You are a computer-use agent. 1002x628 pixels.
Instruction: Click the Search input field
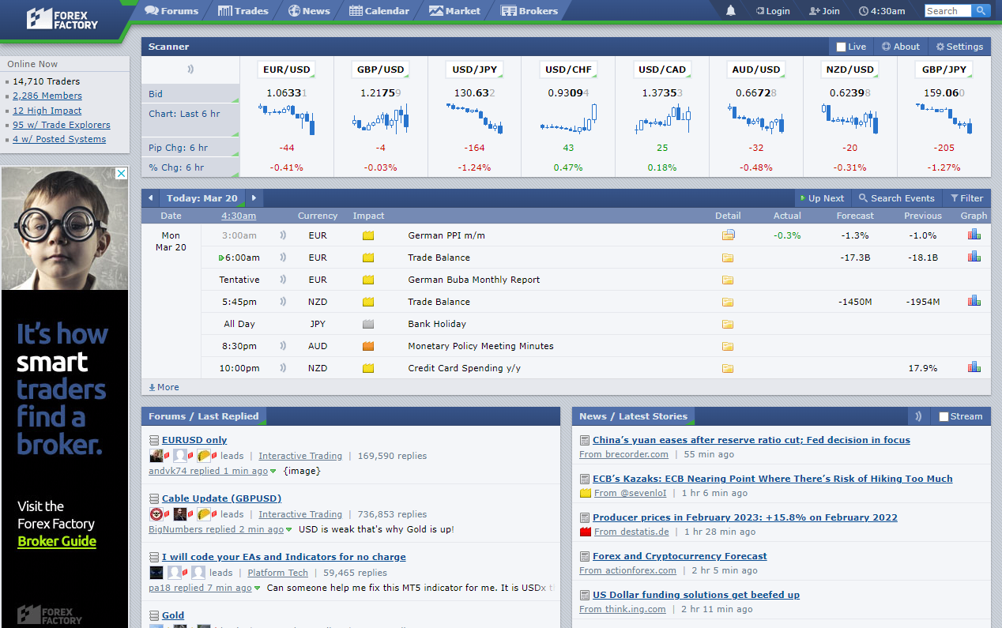click(948, 11)
